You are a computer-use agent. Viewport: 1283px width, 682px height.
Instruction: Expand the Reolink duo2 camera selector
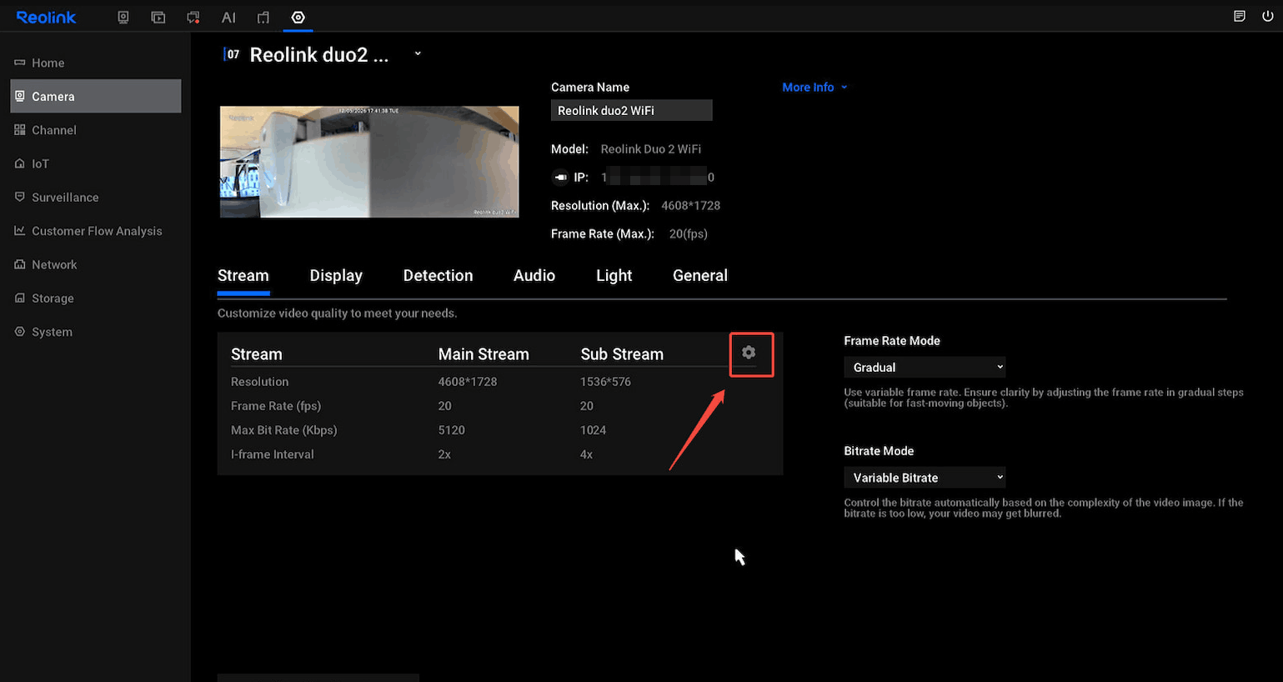click(x=418, y=54)
